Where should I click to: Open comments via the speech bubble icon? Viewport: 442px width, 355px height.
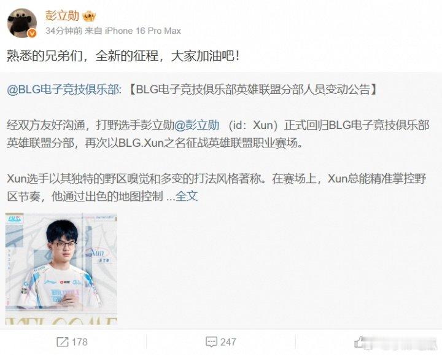(x=211, y=342)
